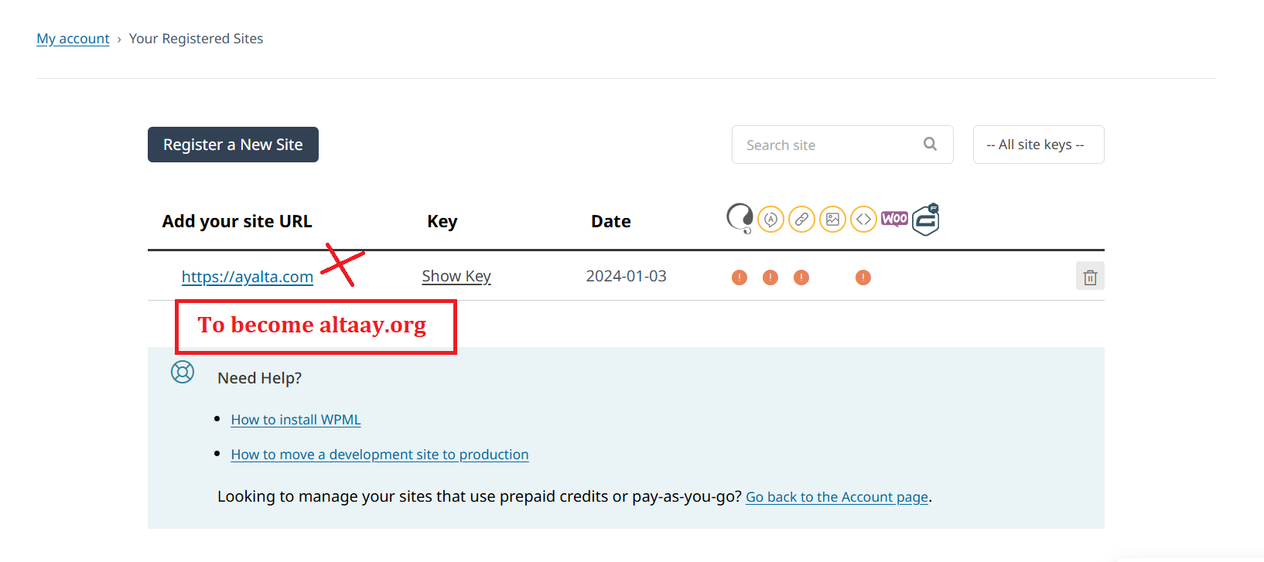Click the image translation column icon

coord(832,220)
